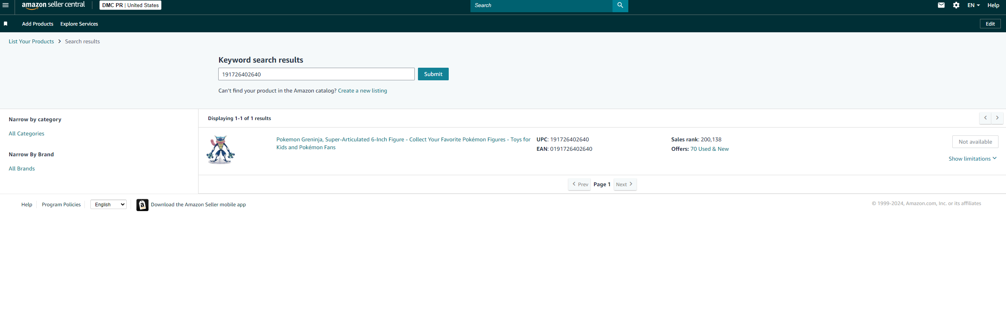Click the UPC value 191726402640
The width and height of the screenshot is (1006, 311).
pyautogui.click(x=570, y=139)
